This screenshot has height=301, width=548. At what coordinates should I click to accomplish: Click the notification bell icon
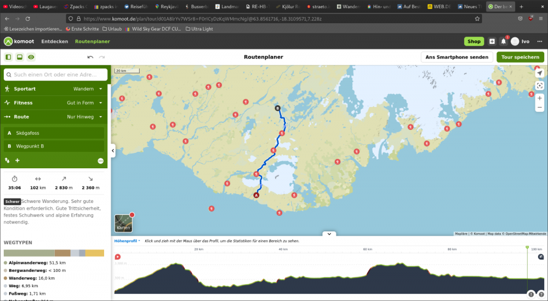pos(503,41)
